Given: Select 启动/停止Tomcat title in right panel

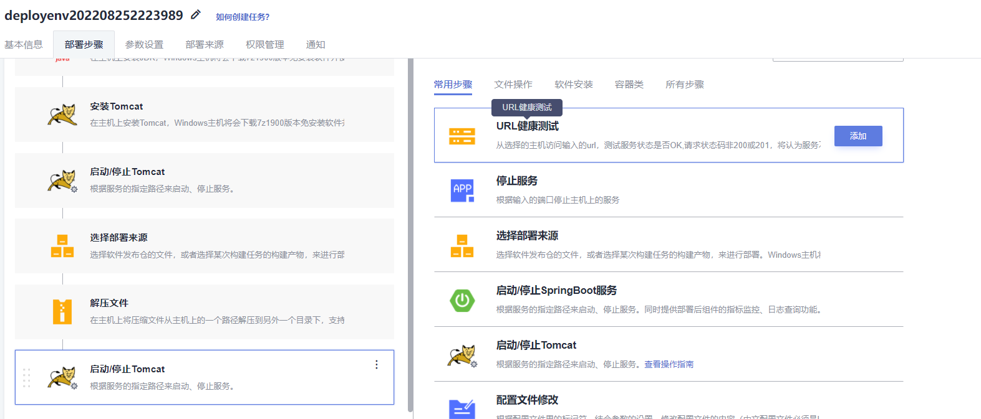Looking at the screenshot, I should [x=536, y=345].
